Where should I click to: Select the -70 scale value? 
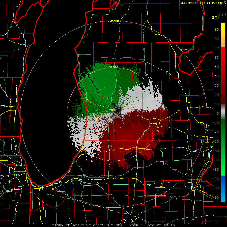pos(216,179)
